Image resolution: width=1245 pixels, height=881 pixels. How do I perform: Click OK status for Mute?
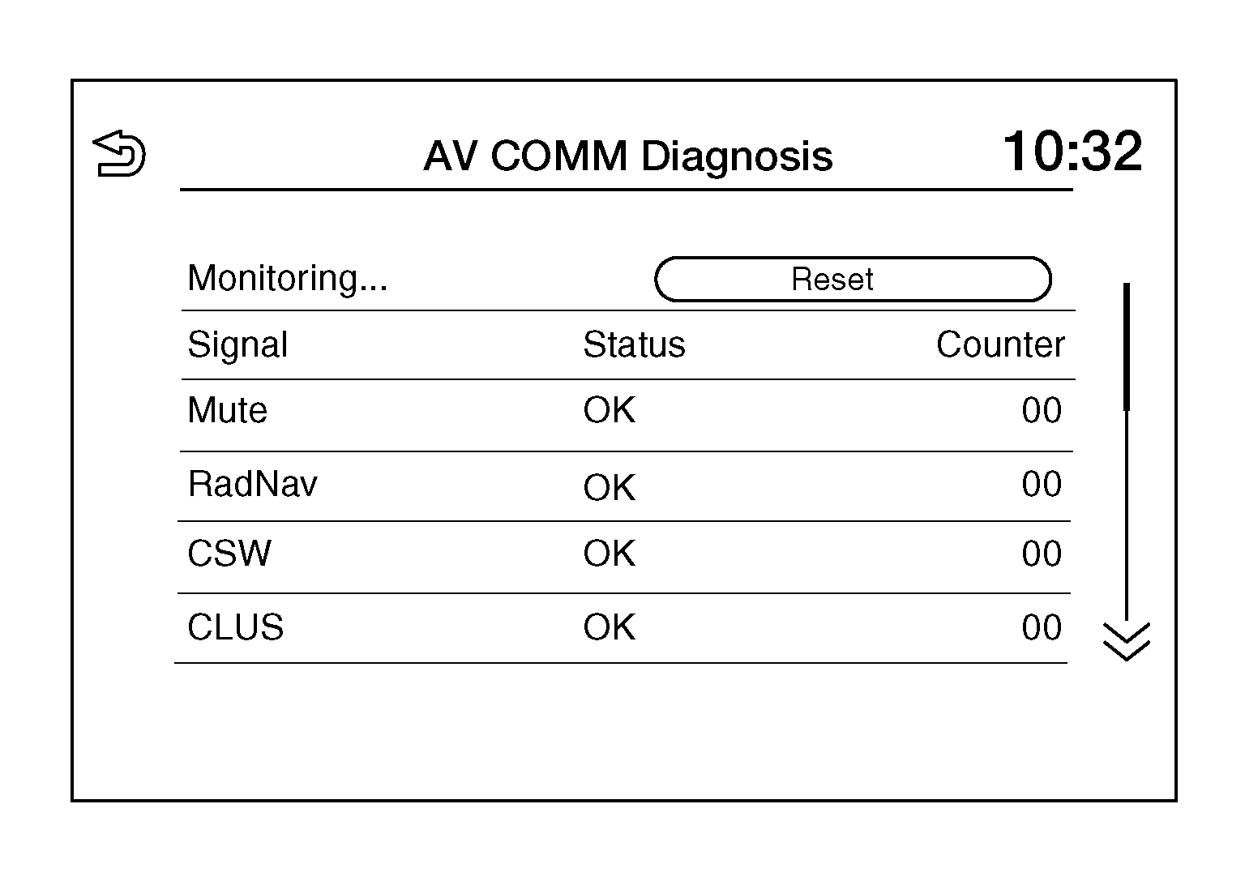click(609, 411)
